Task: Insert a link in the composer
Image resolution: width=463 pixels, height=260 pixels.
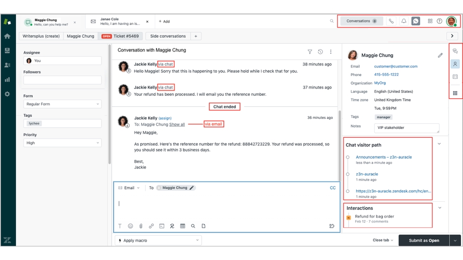Action: (151, 226)
